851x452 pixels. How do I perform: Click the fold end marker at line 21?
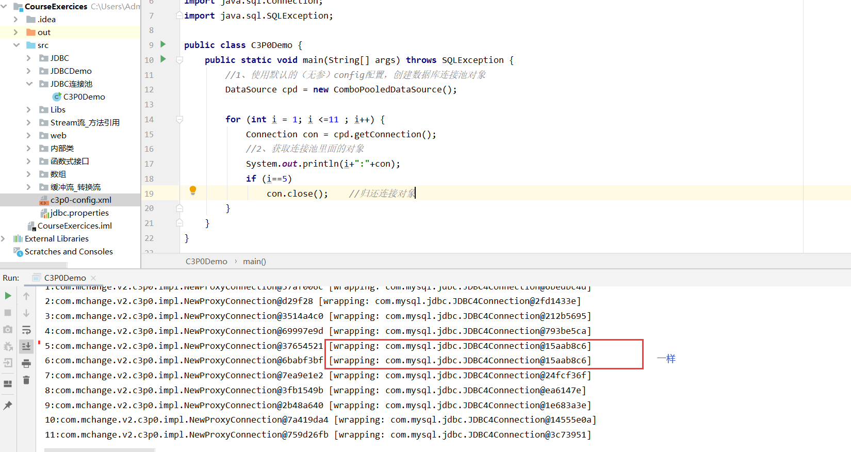pyautogui.click(x=179, y=223)
